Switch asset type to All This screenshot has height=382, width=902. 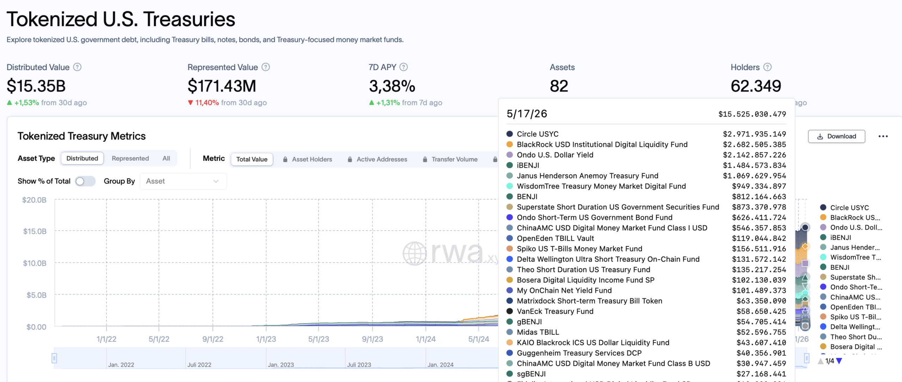click(x=166, y=158)
